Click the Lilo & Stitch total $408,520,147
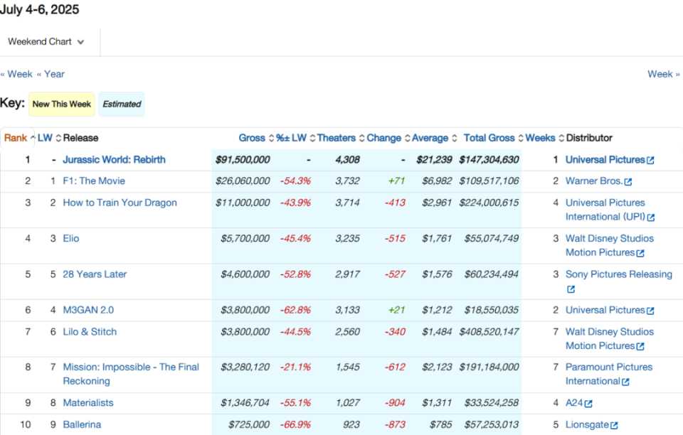Image resolution: width=683 pixels, height=435 pixels. (x=489, y=331)
